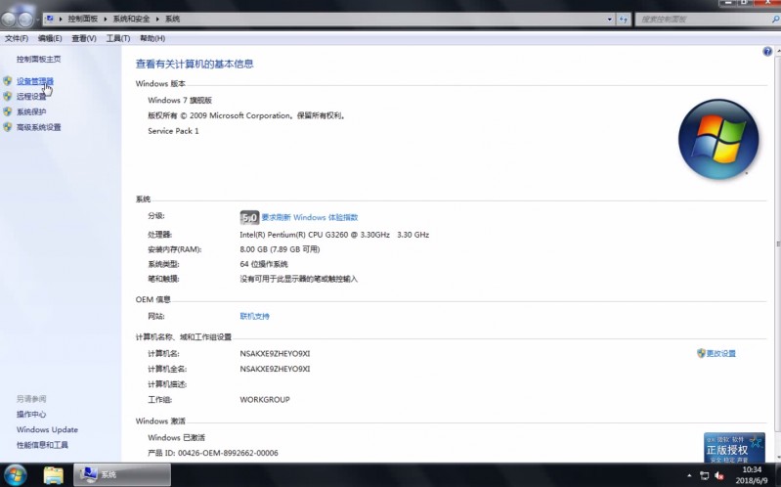781x487 pixels.
Task: Refresh Windows Experience Index link
Action: (x=310, y=217)
